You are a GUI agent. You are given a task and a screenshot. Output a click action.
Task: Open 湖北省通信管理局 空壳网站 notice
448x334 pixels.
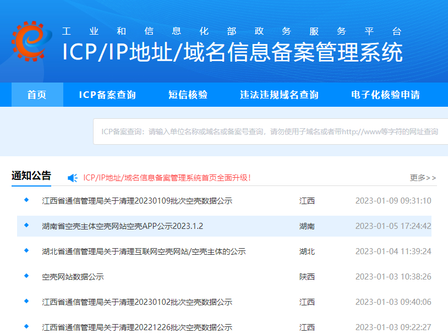pyautogui.click(x=144, y=251)
